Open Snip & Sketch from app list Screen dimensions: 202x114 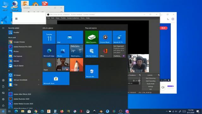tap(24, 66)
